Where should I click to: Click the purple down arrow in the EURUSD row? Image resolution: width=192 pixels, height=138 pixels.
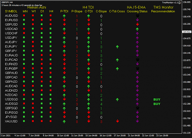tap(137, 20)
